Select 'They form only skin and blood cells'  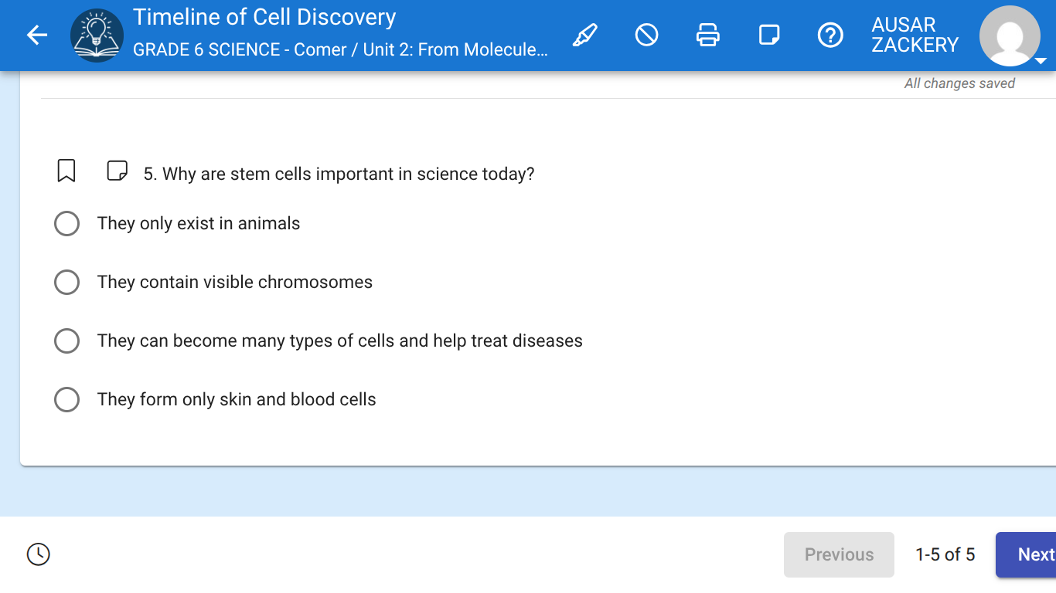67,399
